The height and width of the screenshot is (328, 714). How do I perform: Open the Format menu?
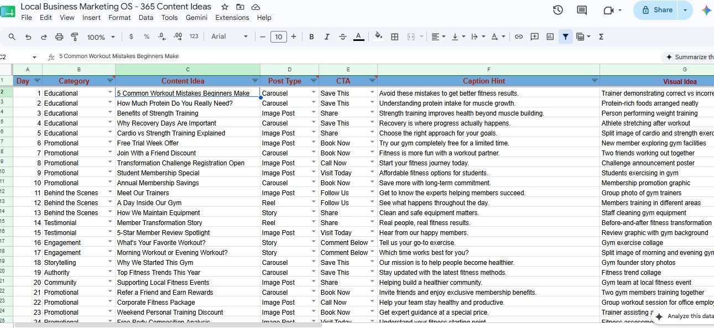[119, 18]
